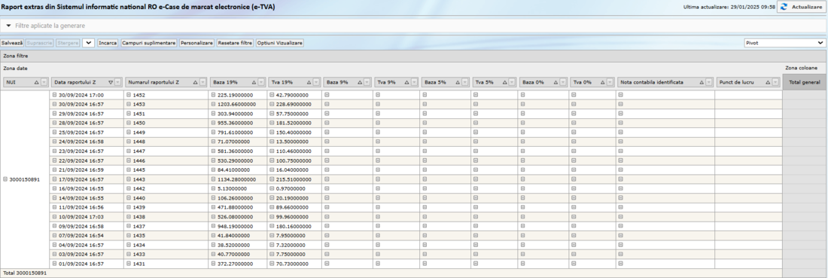Toggle sort triangle on Data raportului Z
This screenshot has height=278, width=828.
tap(111, 82)
